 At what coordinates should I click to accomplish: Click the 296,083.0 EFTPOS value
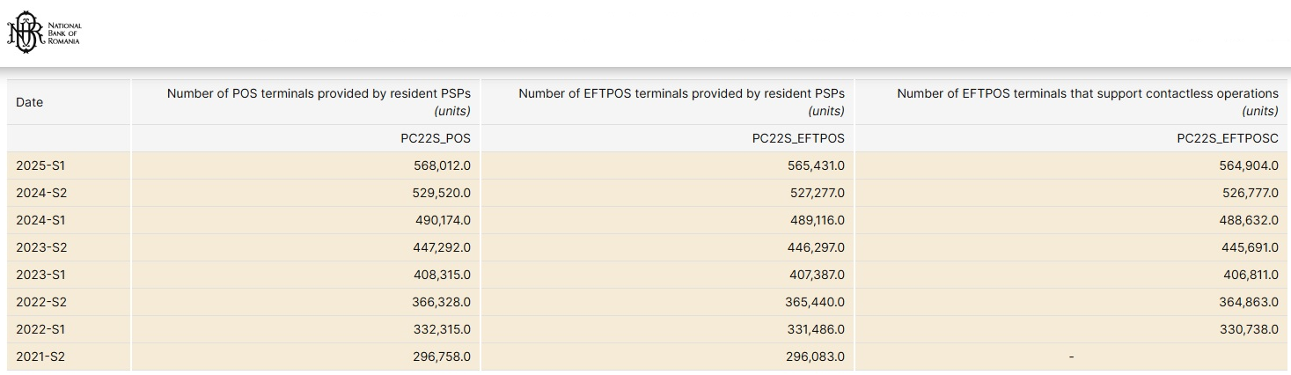pyautogui.click(x=815, y=357)
